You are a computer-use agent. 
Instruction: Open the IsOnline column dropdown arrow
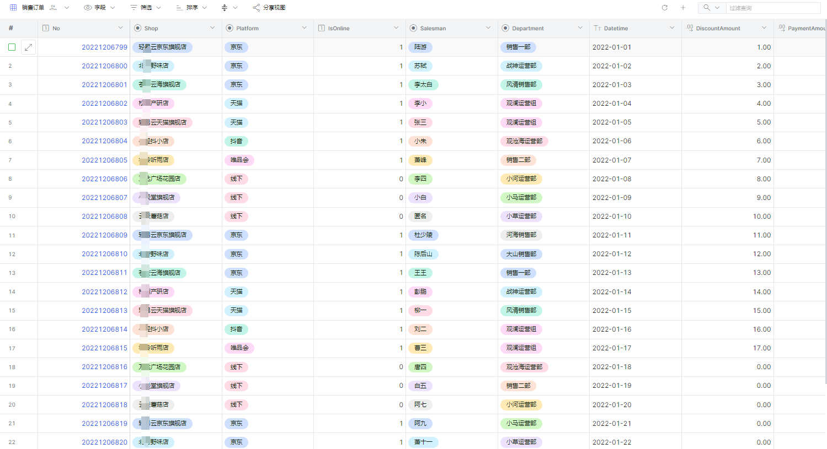click(396, 28)
